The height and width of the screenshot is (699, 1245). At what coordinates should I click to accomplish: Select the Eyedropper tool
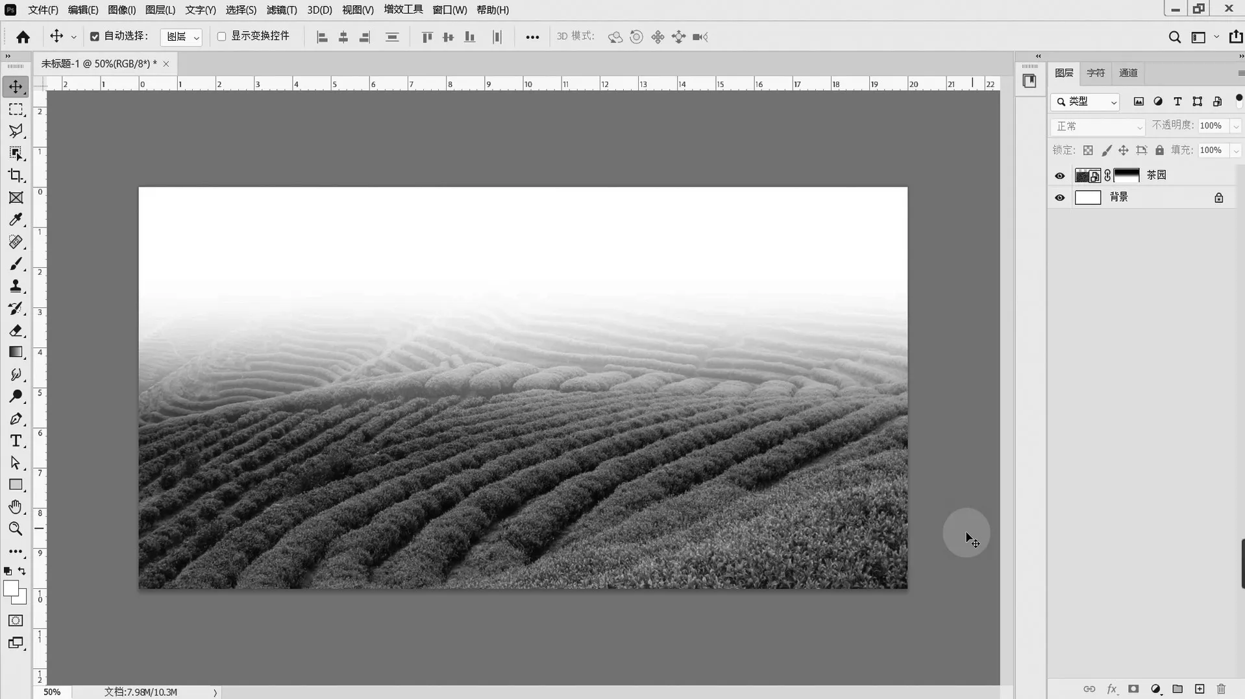16,219
